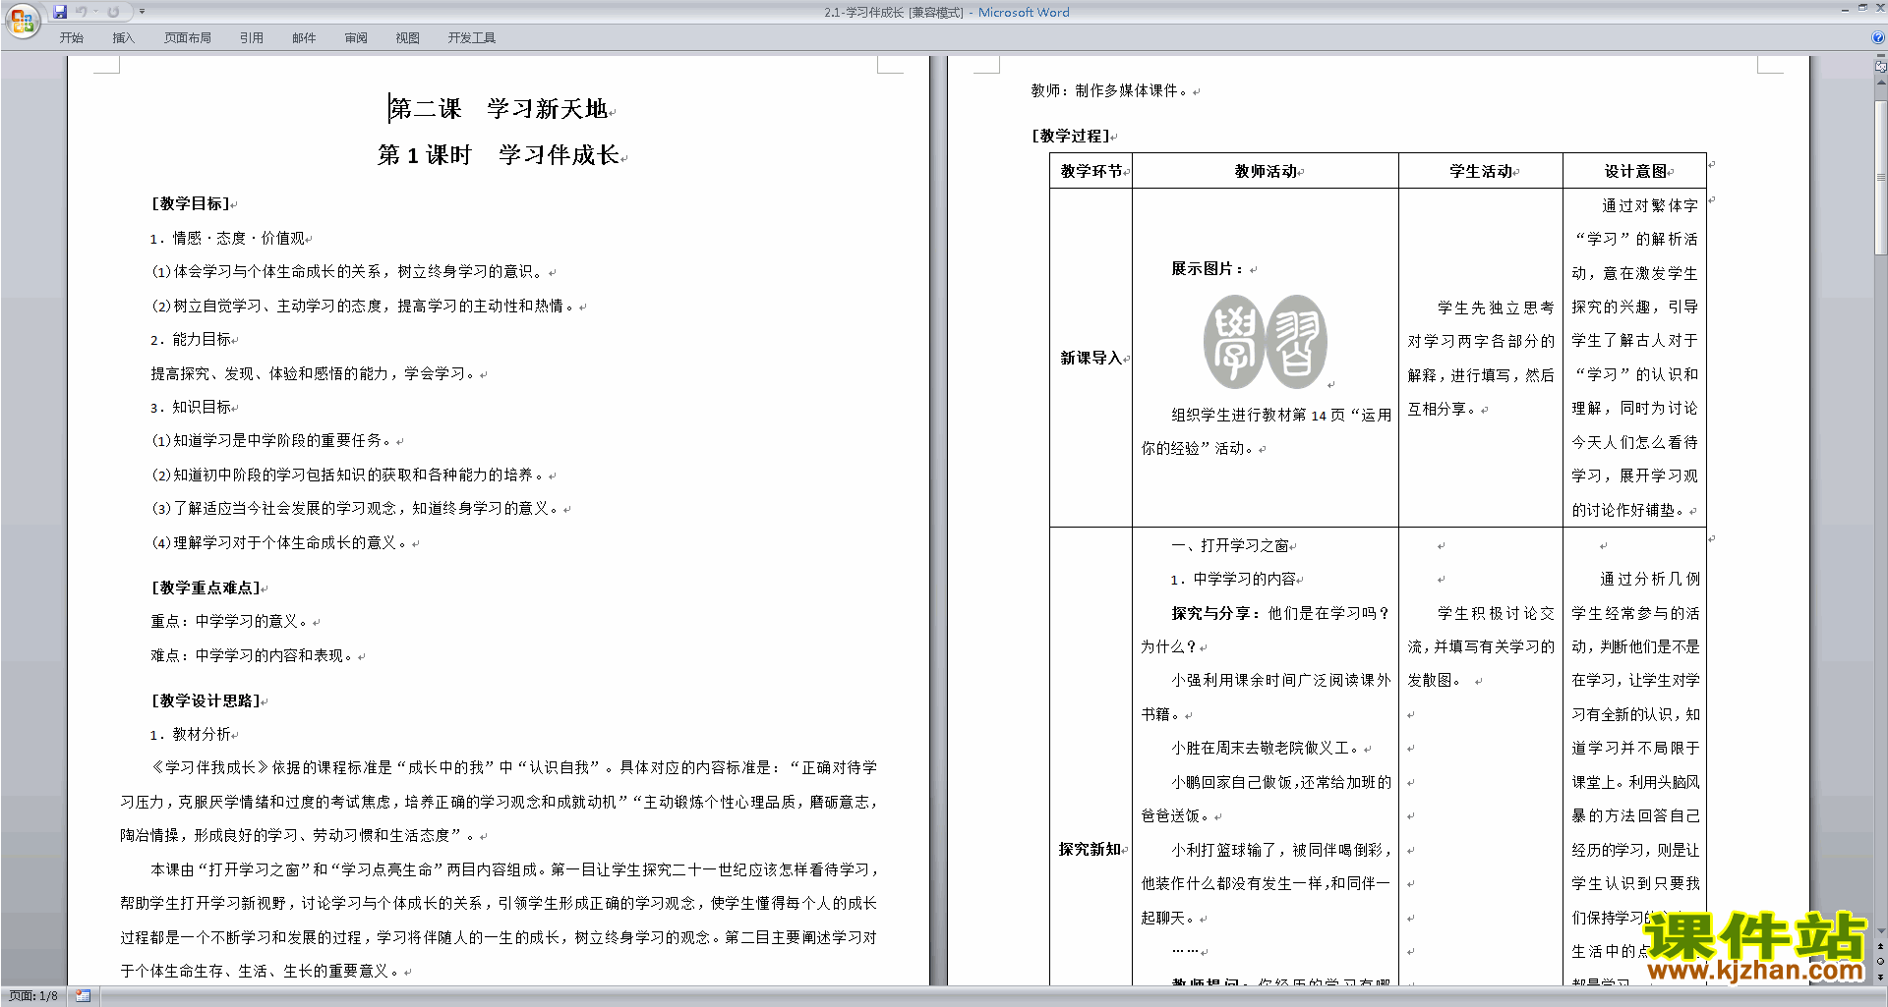This screenshot has width=1888, height=1007.
Task: Click the [教学设计思路] heading
Action: coord(206,700)
